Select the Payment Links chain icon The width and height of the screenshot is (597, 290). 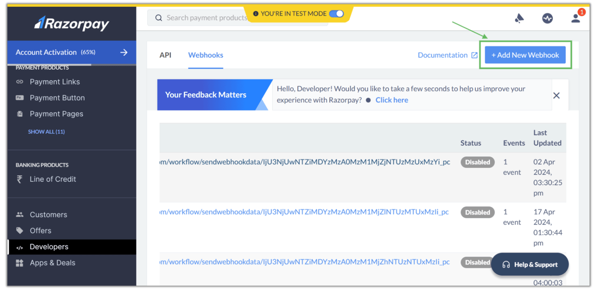pos(21,81)
